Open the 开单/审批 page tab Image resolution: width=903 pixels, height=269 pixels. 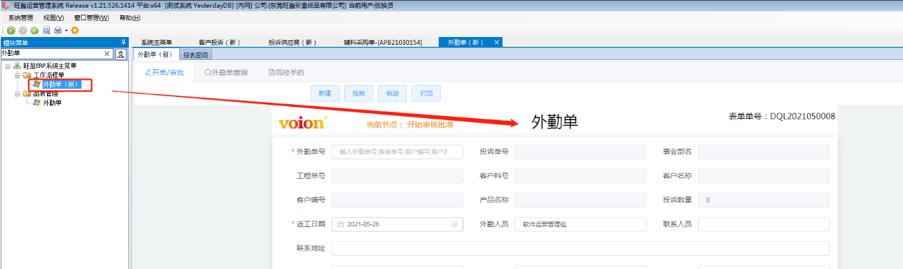(164, 72)
